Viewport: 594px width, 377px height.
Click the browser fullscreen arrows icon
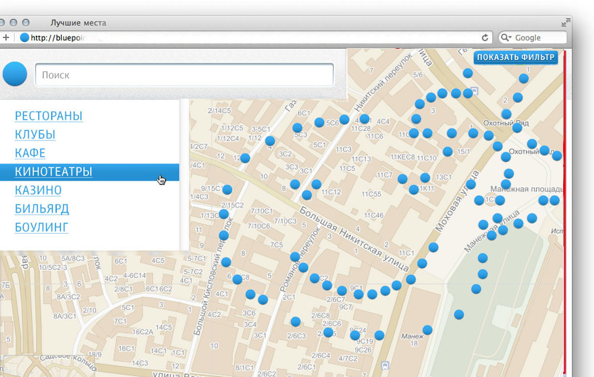click(x=565, y=23)
